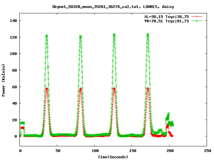214x160 pixels.
Task: Click legend entry XL-38.15 Tsys:38.75
Action: [x=167, y=17]
